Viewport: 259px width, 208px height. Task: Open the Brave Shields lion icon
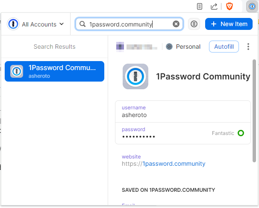pyautogui.click(x=229, y=6)
